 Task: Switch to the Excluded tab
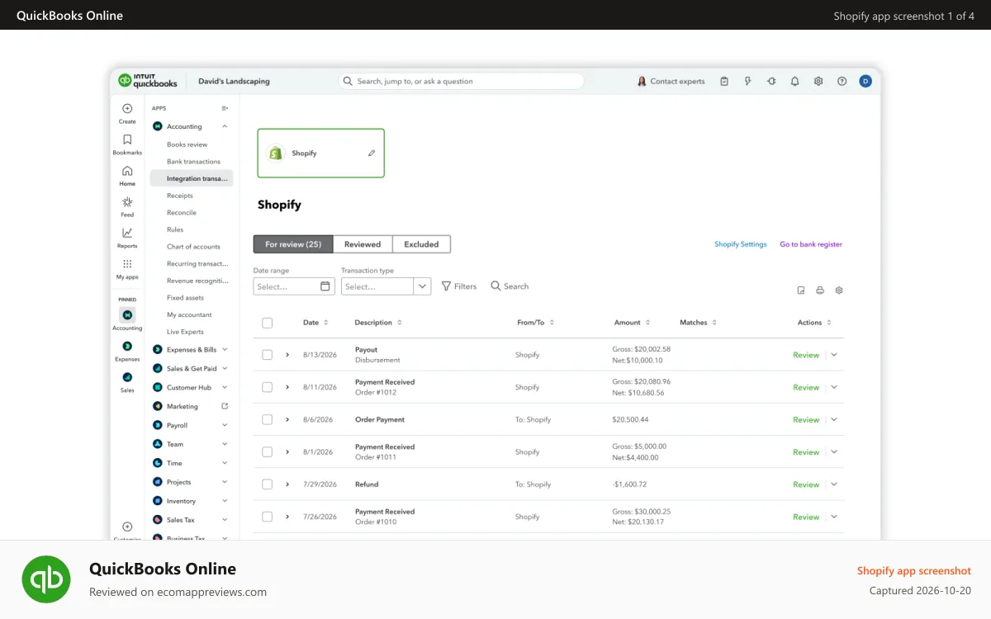pyautogui.click(x=421, y=244)
